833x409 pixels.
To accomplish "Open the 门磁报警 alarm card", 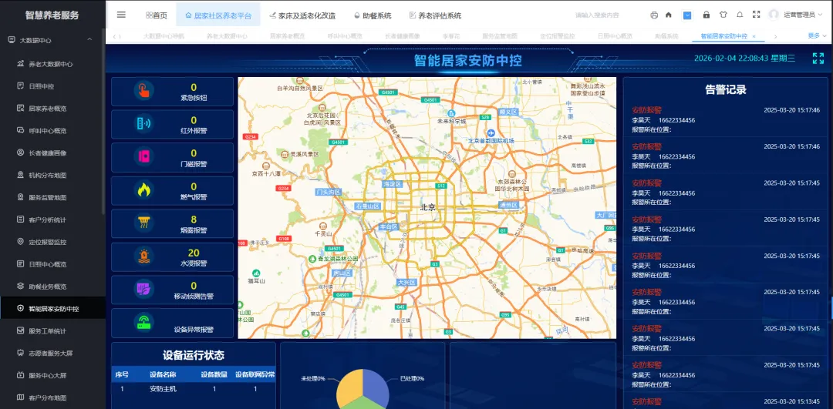I will (173, 158).
